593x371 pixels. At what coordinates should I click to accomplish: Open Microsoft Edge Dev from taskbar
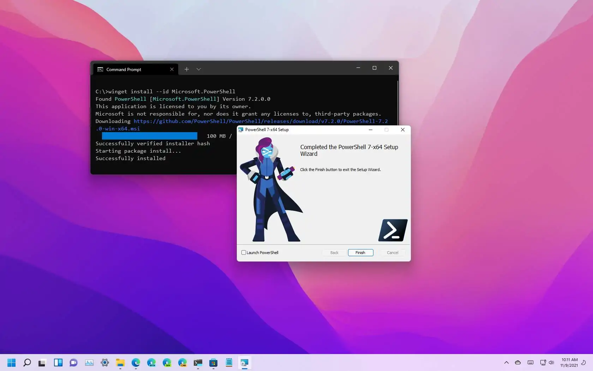click(167, 363)
